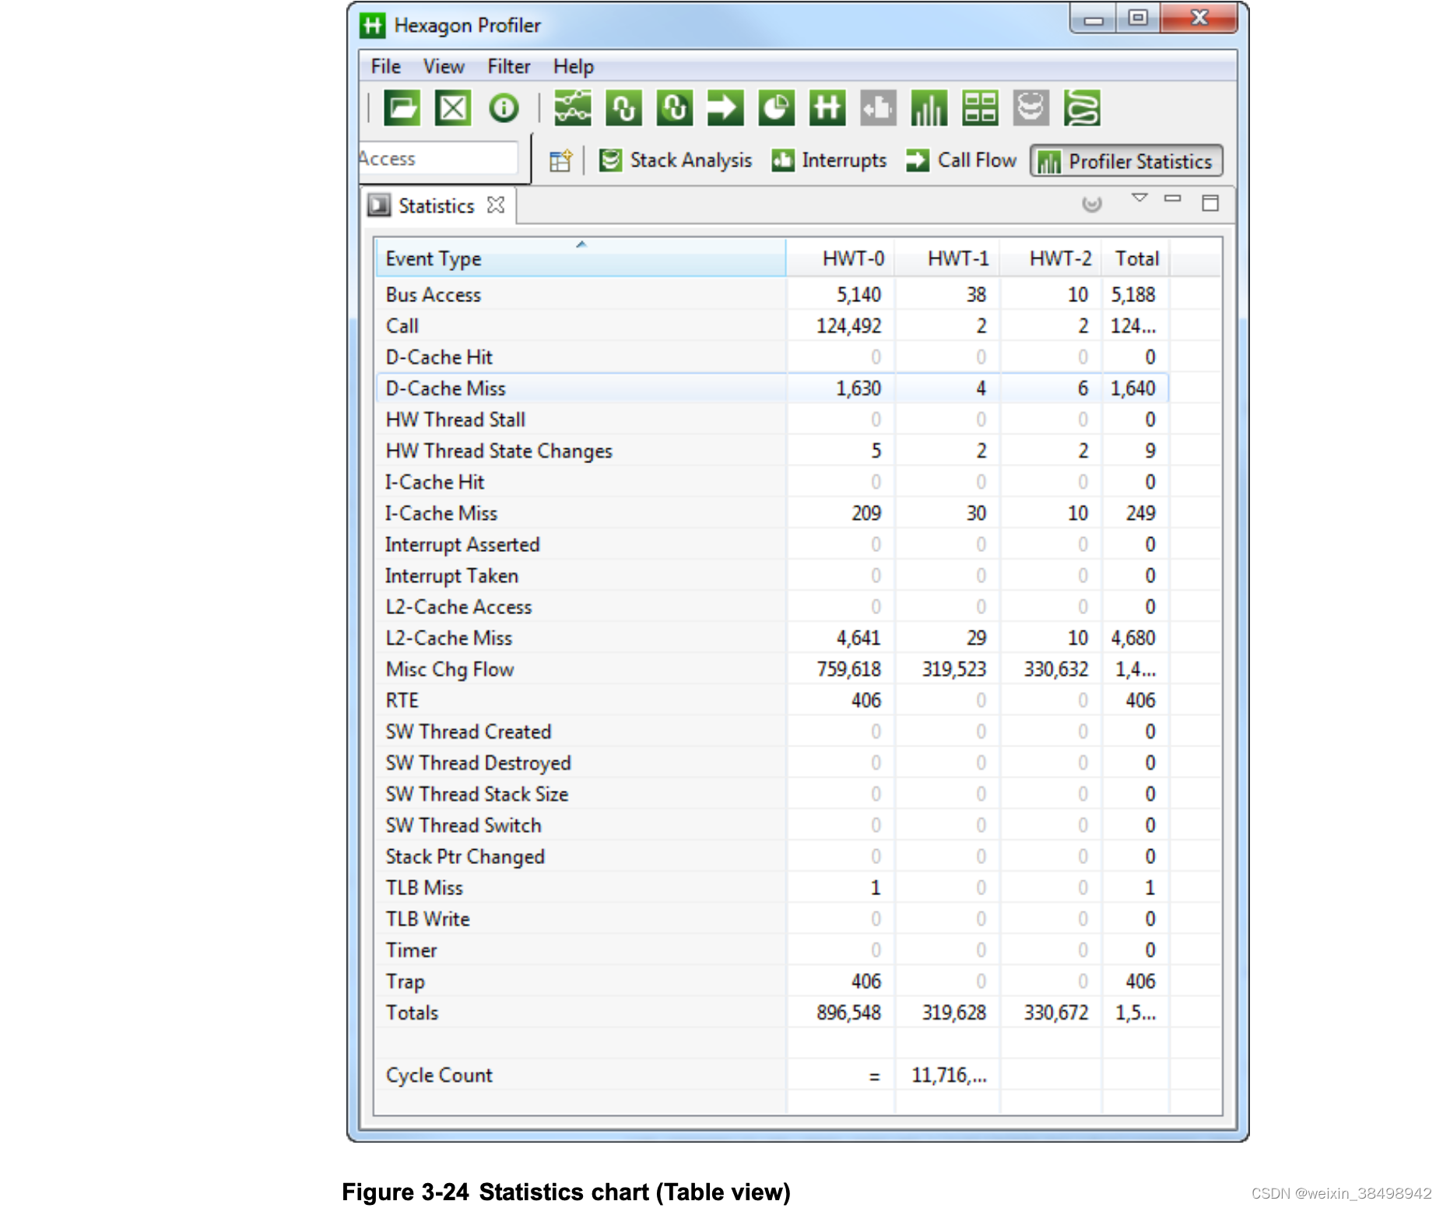Select the Totals row
Screen dimensions: 1443x1208
tap(772, 1013)
